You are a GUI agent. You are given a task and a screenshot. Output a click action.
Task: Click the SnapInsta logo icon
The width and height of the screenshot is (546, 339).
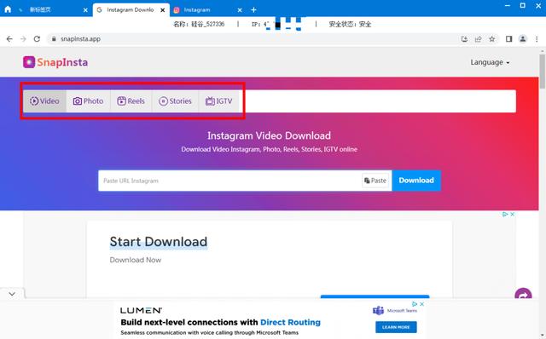29,62
